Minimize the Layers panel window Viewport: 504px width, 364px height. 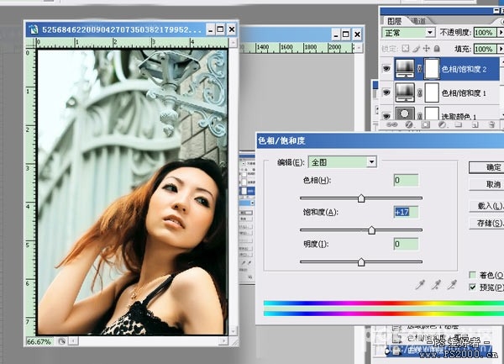[x=496, y=11]
